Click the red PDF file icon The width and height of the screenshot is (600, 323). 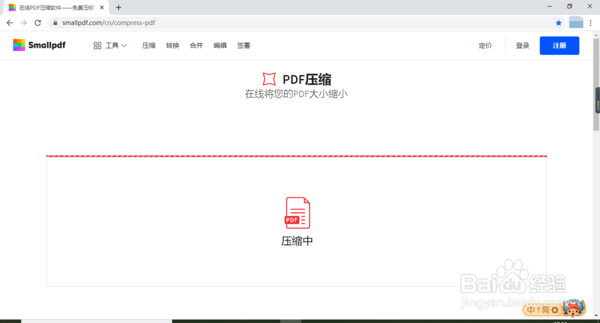298,213
